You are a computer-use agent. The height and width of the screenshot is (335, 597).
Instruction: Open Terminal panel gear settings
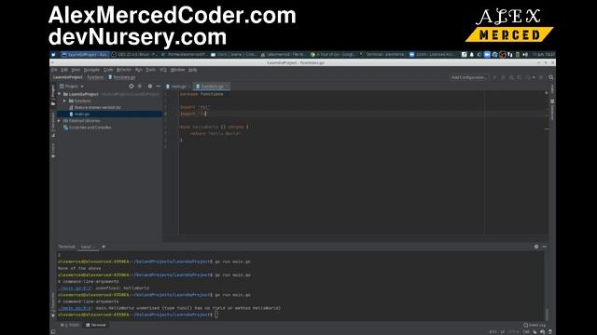[x=536, y=247]
